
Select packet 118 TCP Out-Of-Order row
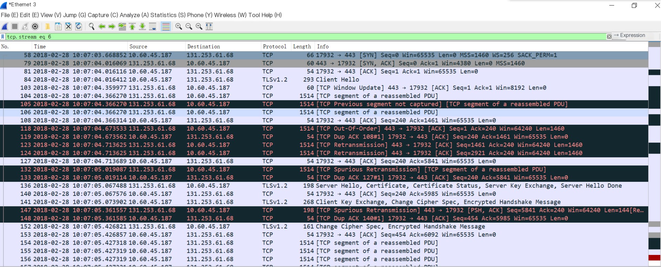pyautogui.click(x=324, y=129)
